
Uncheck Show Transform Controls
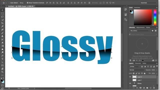coord(27,3)
